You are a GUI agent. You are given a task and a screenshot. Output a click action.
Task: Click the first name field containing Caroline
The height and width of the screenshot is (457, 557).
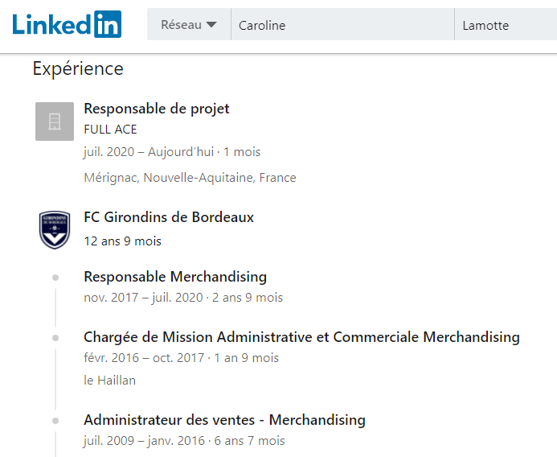click(x=342, y=25)
